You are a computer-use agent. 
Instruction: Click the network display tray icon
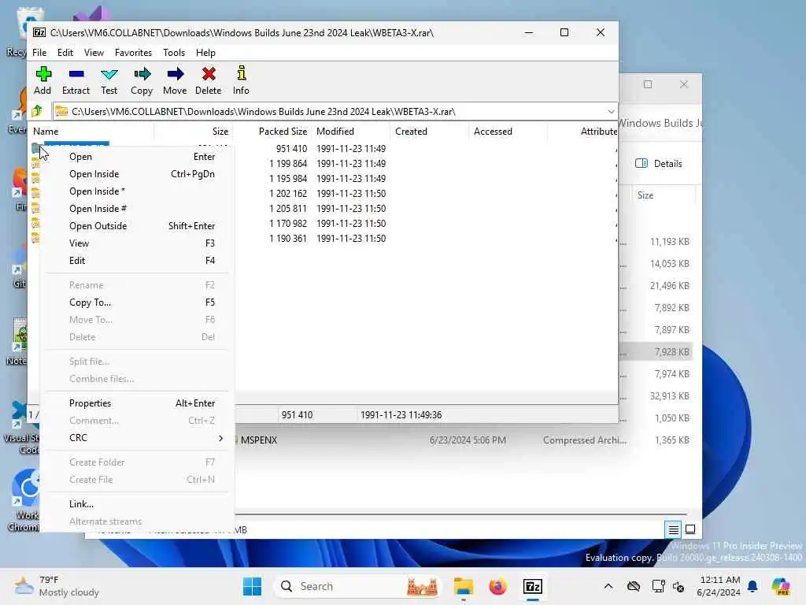[657, 586]
